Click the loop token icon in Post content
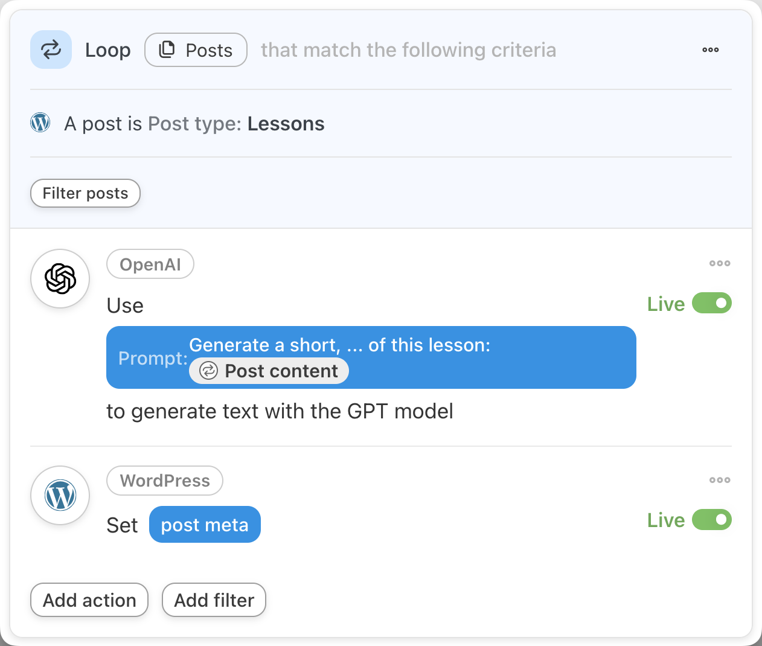762x646 pixels. point(208,371)
